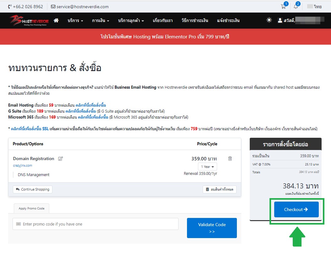Screen dimensions: 331x256
Task: Delete the domain item with trash icon
Action: pos(230,159)
